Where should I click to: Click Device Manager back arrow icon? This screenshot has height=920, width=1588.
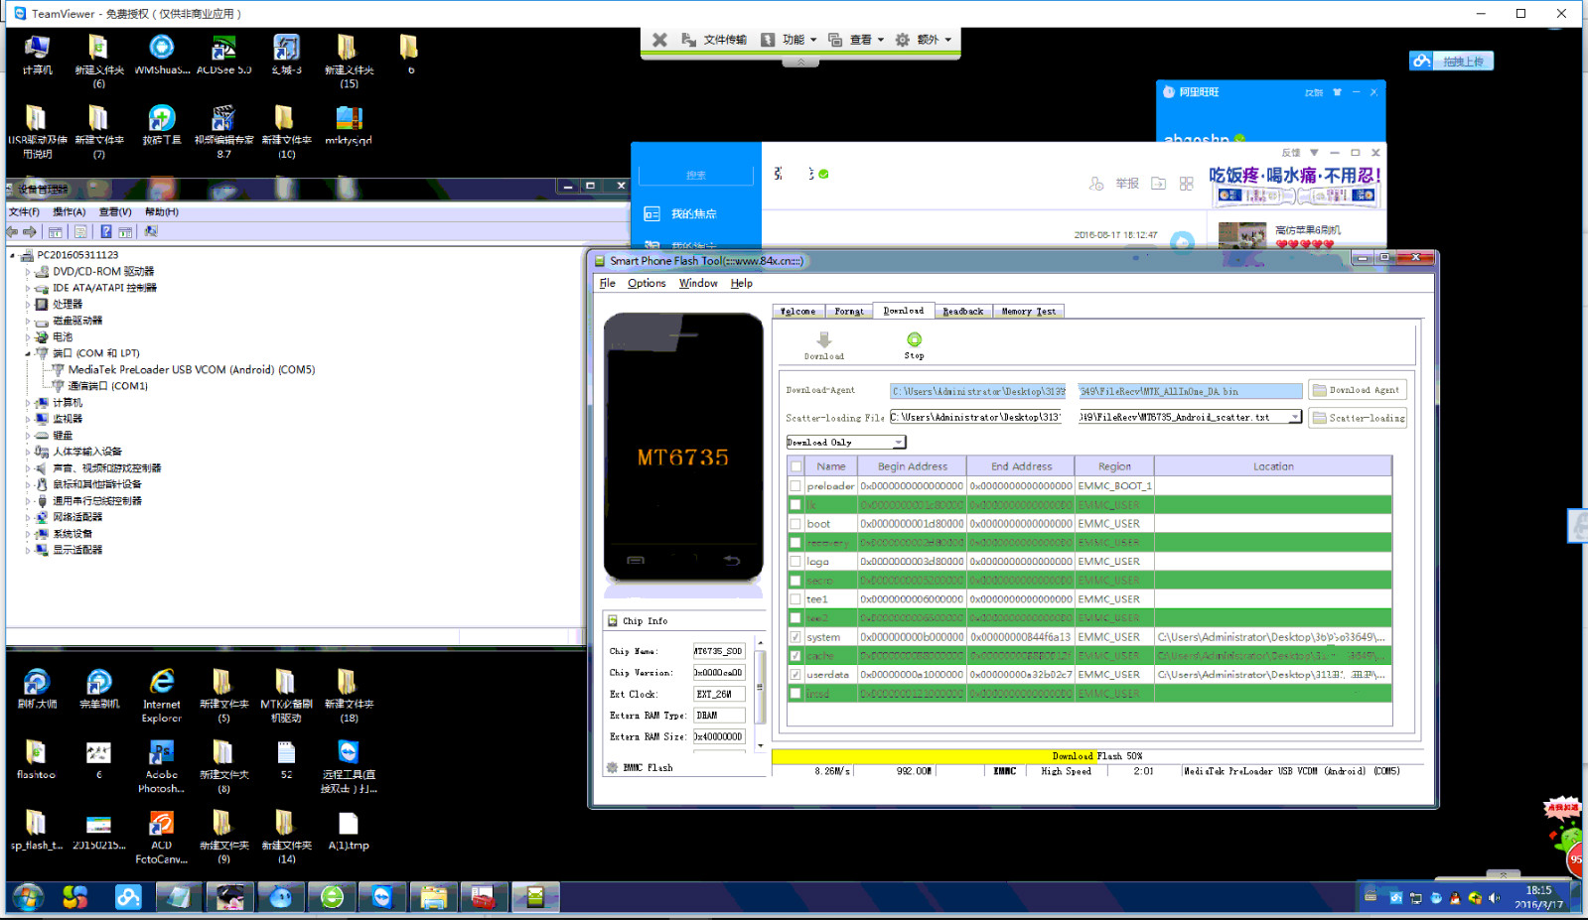pyautogui.click(x=13, y=232)
